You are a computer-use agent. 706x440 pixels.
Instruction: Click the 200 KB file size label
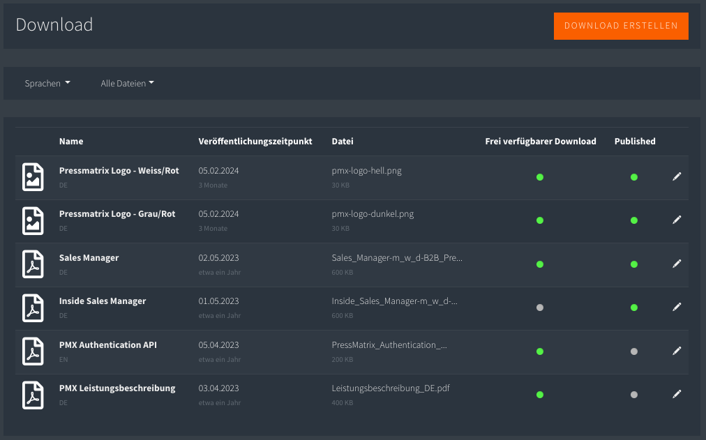[343, 360]
